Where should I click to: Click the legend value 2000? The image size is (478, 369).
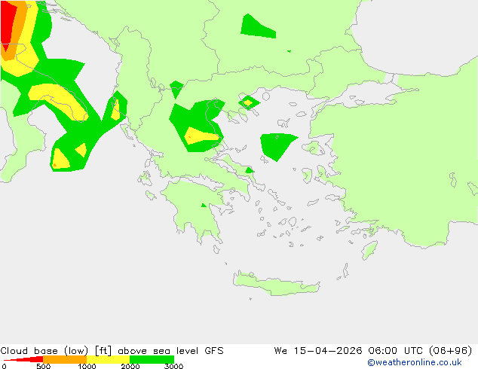pyautogui.click(x=130, y=366)
